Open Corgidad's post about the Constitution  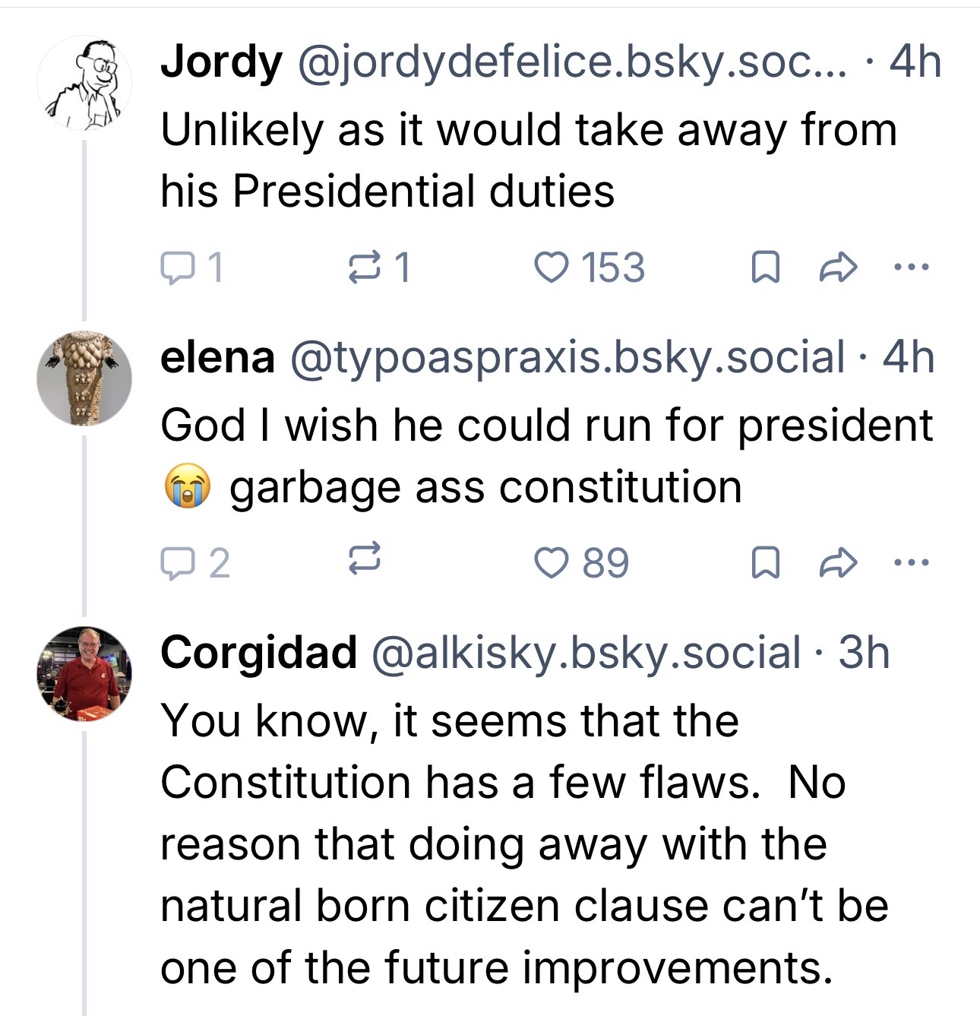(501, 844)
